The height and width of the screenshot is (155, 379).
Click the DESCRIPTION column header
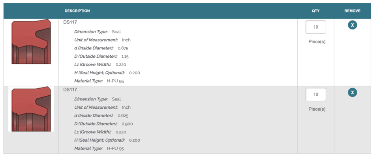coord(77,11)
